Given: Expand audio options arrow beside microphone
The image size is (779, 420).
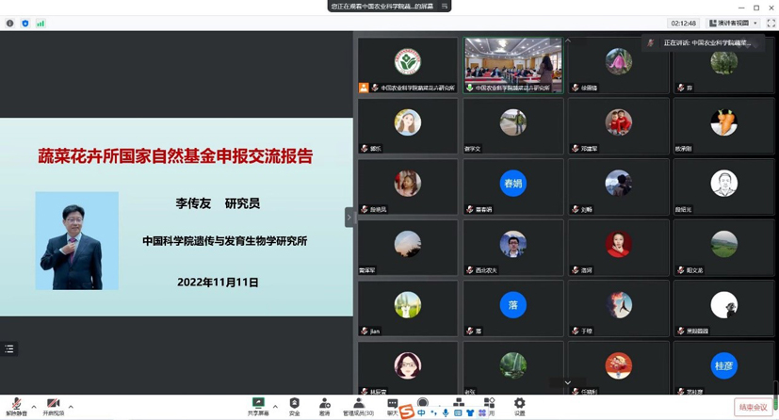Looking at the screenshot, I should pyautogui.click(x=34, y=407).
